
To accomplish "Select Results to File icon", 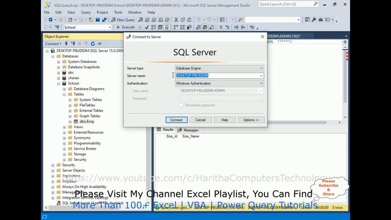I will click(211, 27).
